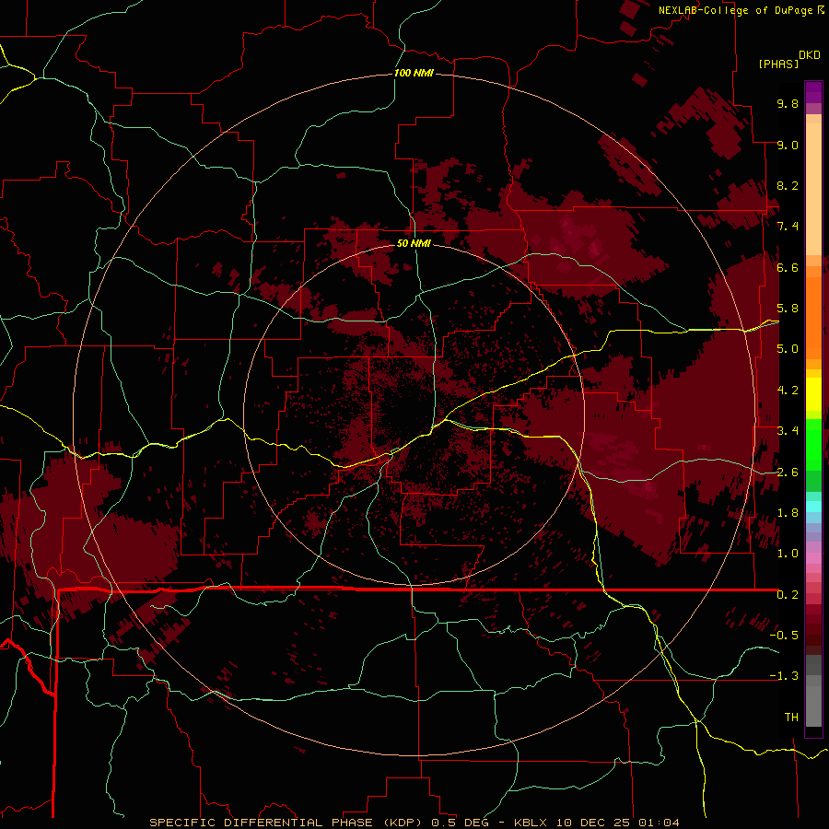Image resolution: width=829 pixels, height=829 pixels.
Task: Click the SPECIFIC DIFFERENTIAL PHASE (KDP) caption
Action: [286, 823]
